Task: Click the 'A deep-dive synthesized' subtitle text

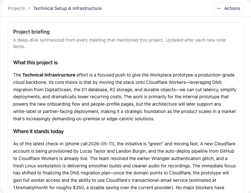Action: (119, 43)
